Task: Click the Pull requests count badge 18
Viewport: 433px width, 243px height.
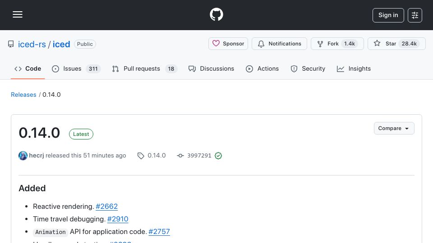Action: 171,69
